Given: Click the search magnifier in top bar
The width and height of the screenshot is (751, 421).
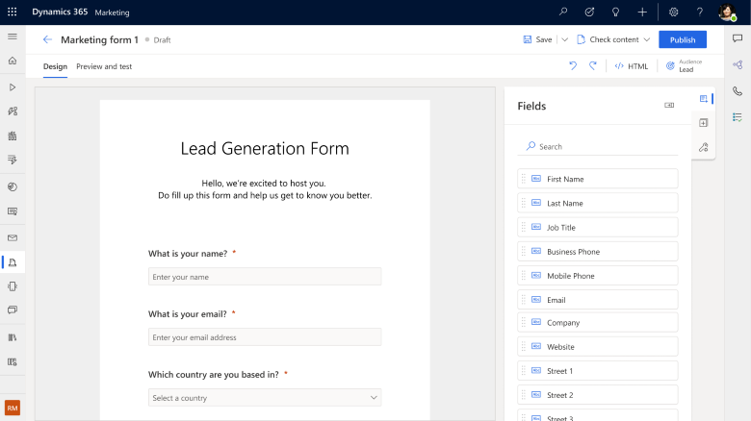Looking at the screenshot, I should 563,12.
